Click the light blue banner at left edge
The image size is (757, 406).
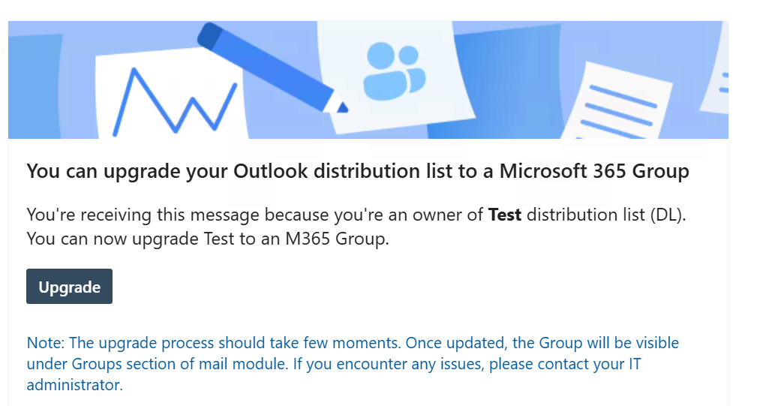pos(34,86)
